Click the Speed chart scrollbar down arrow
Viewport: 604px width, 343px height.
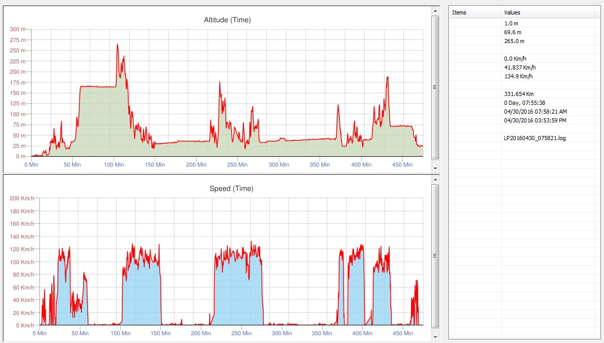tap(435, 337)
